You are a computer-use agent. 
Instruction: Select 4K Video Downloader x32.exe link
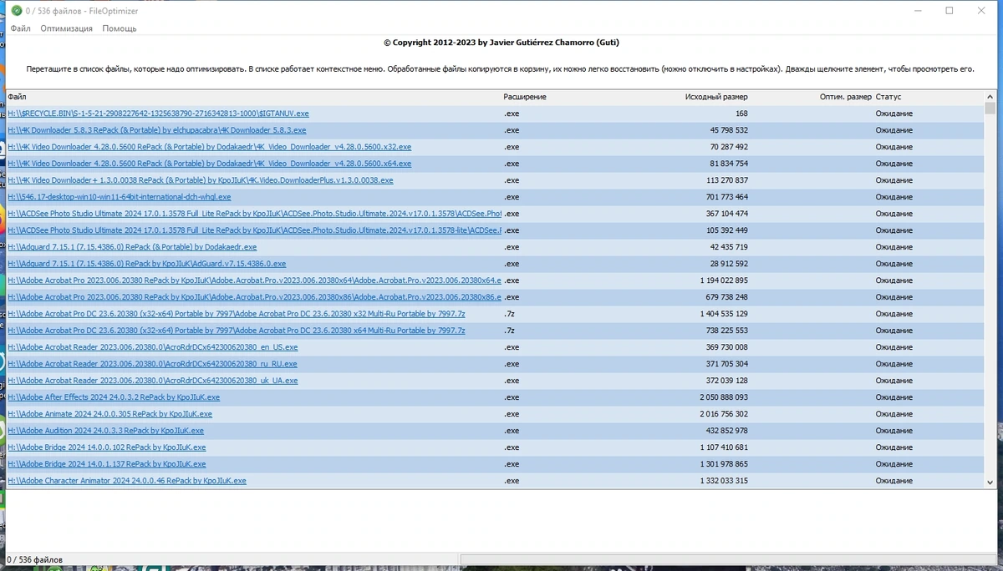209,147
